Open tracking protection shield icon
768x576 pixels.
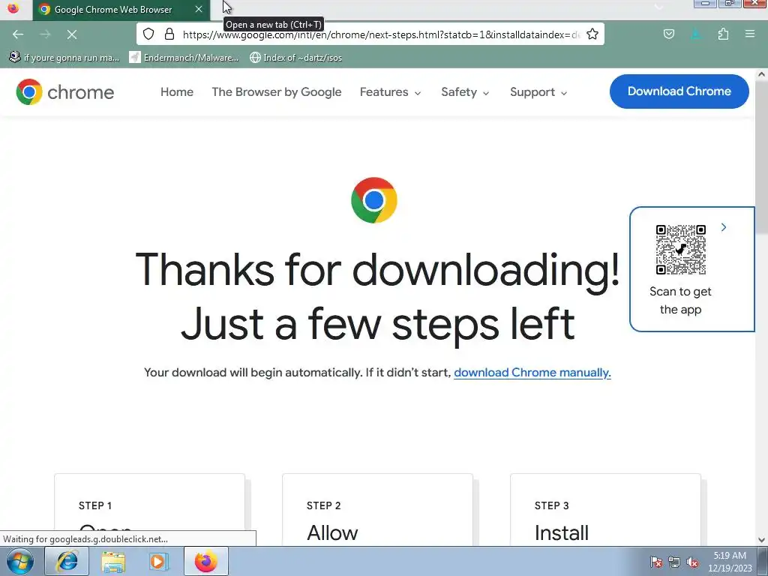[148, 34]
